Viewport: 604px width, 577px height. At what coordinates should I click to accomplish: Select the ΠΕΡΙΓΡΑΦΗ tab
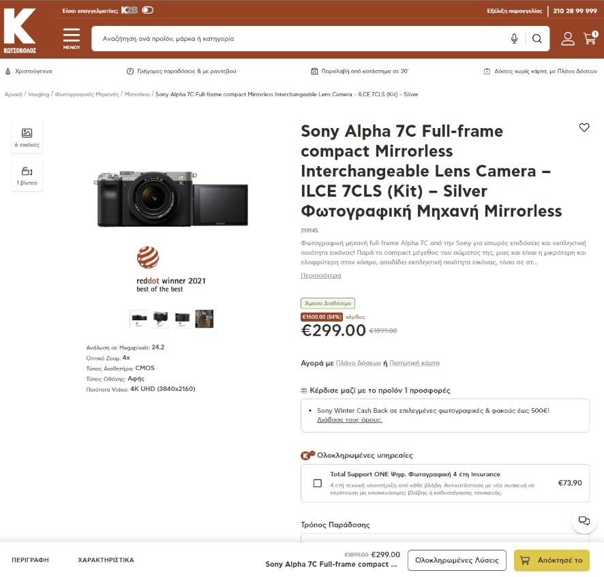31,560
